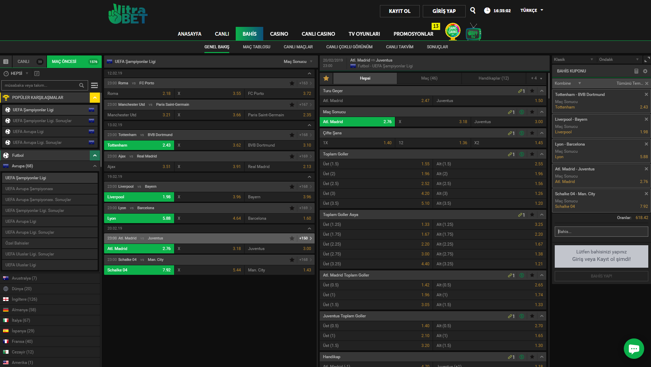651x367 pixels.
Task: Toggle Lyon 5.88 odds selection
Action: pyautogui.click(x=139, y=218)
